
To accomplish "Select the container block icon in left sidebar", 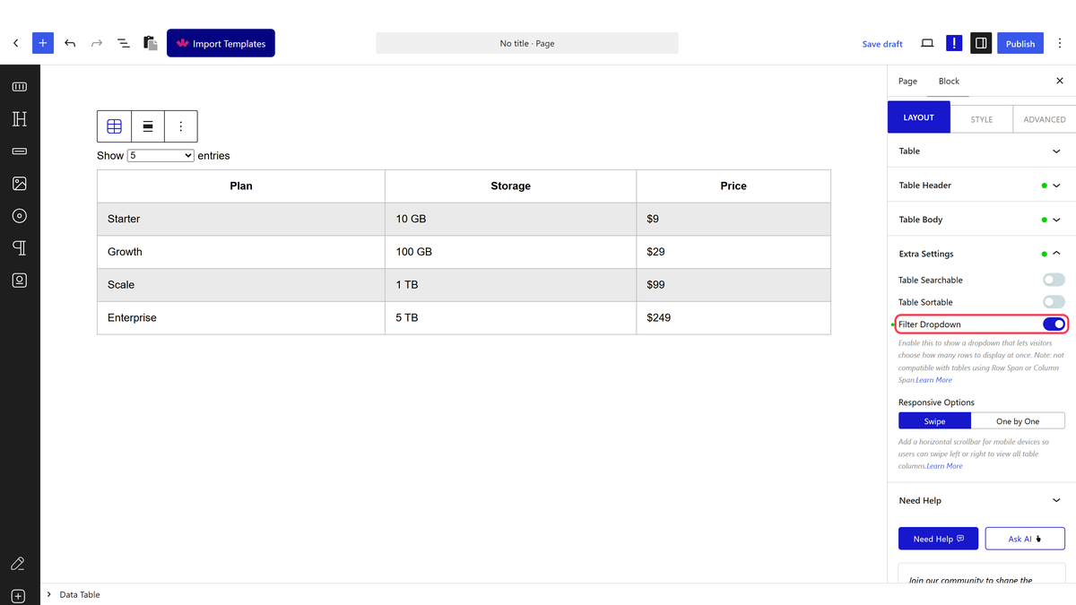I will 20,87.
